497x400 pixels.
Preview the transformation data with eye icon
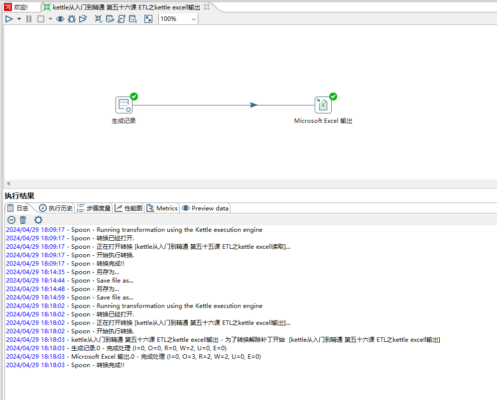point(60,19)
